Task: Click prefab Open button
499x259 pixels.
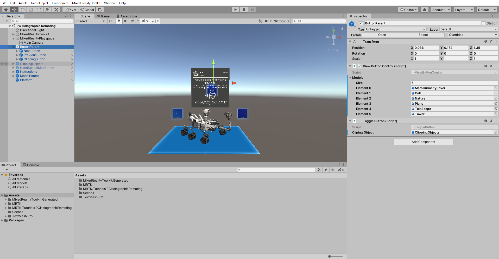Action: [382, 35]
